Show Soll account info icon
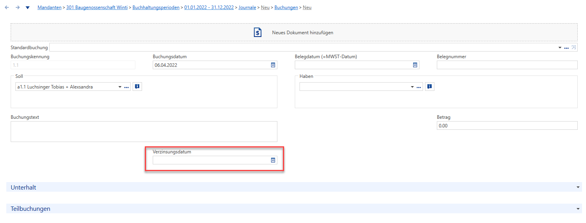586x223 pixels. (137, 87)
